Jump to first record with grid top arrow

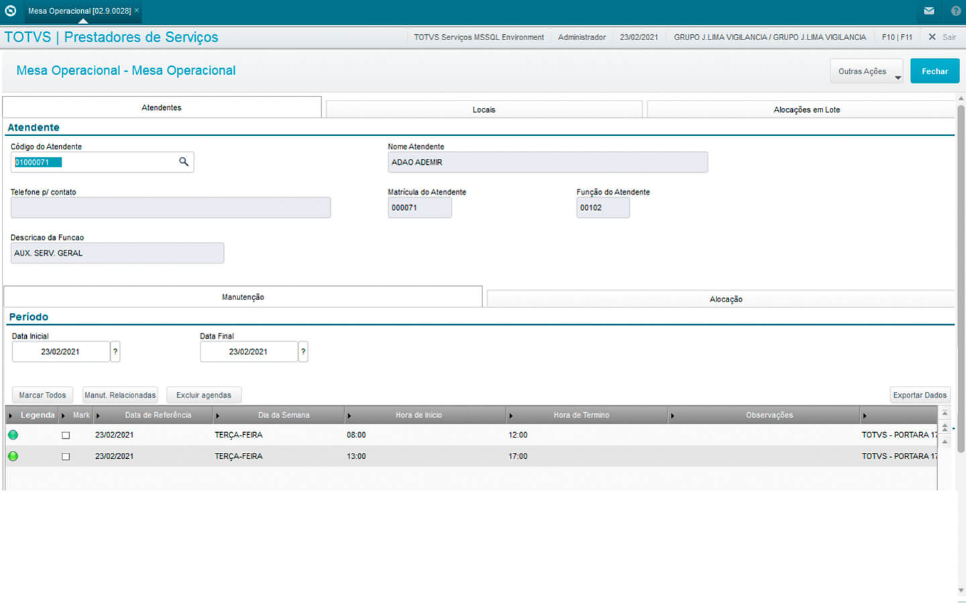coord(945,413)
